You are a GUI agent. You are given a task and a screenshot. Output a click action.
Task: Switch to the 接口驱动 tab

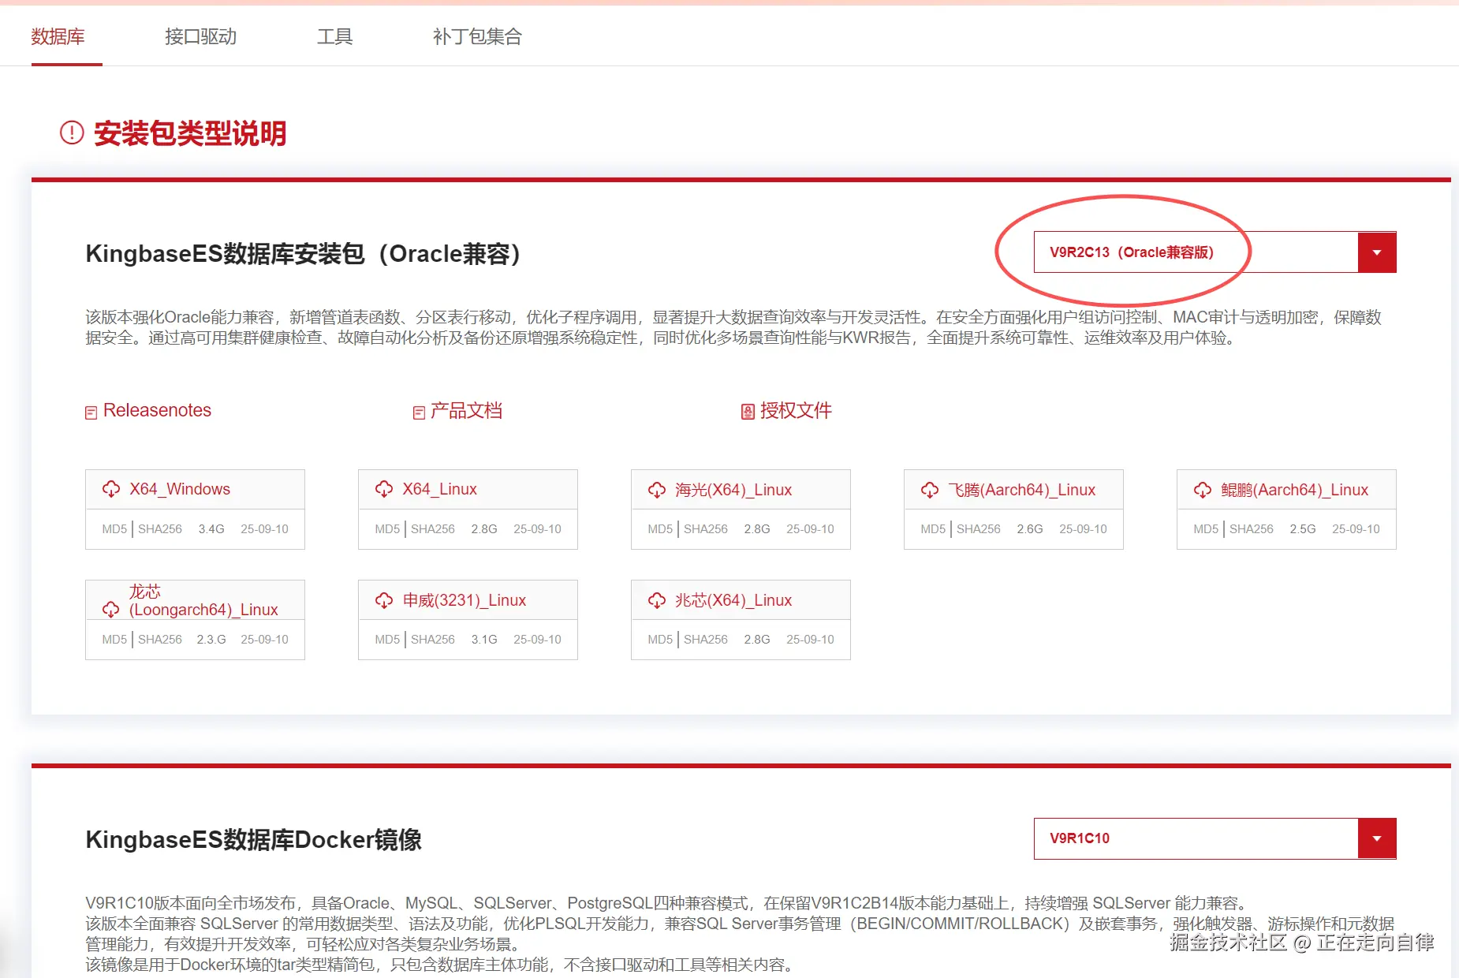point(201,36)
